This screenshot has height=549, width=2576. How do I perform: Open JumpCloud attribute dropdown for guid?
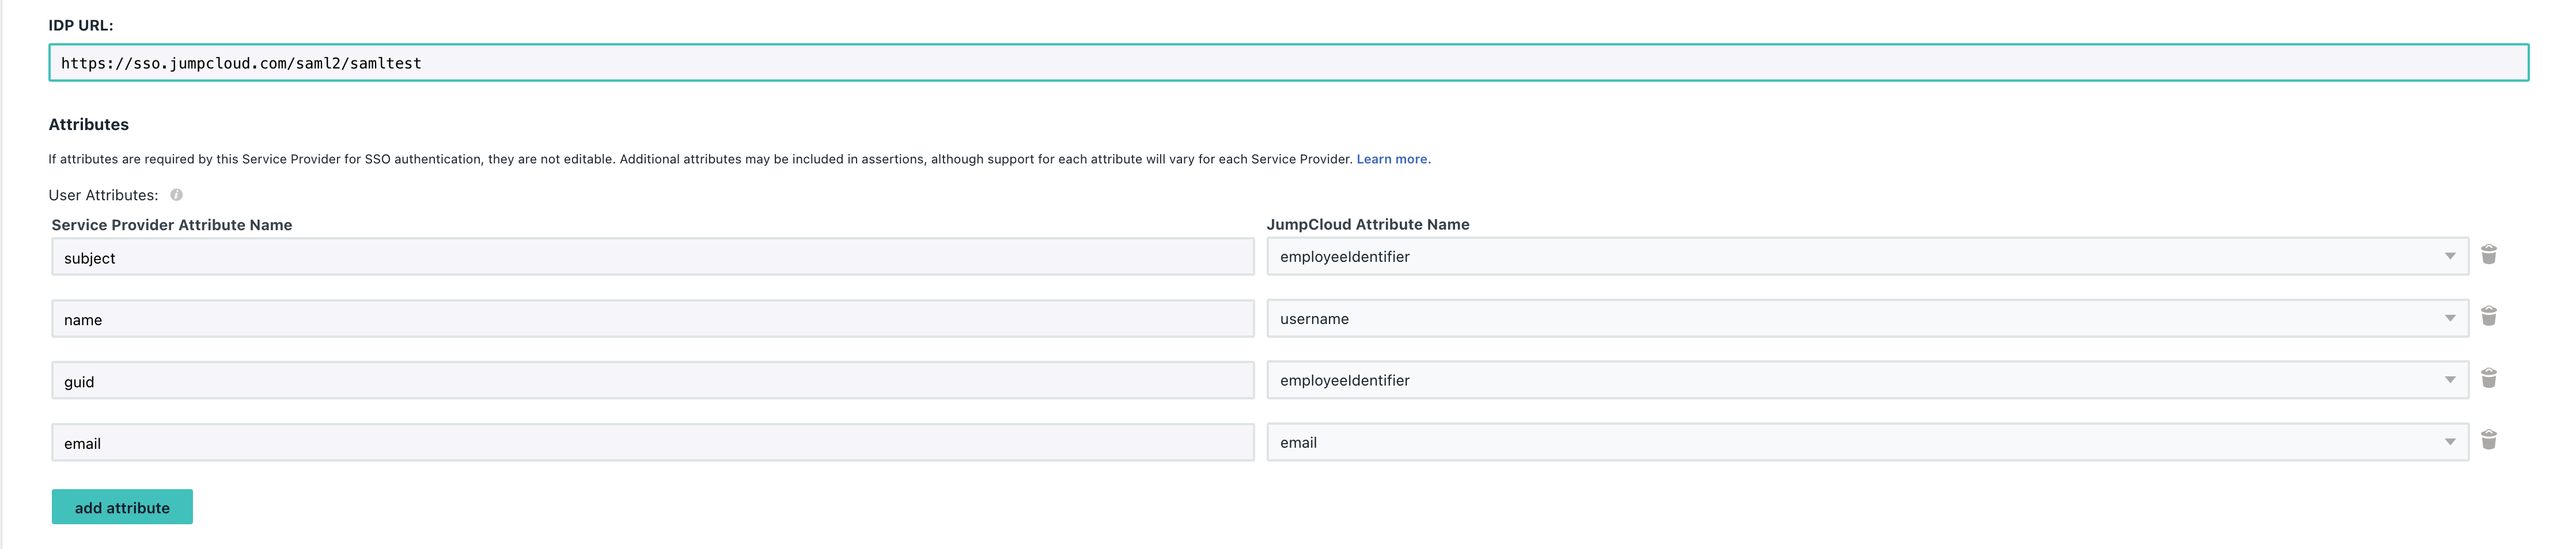coord(1867,380)
